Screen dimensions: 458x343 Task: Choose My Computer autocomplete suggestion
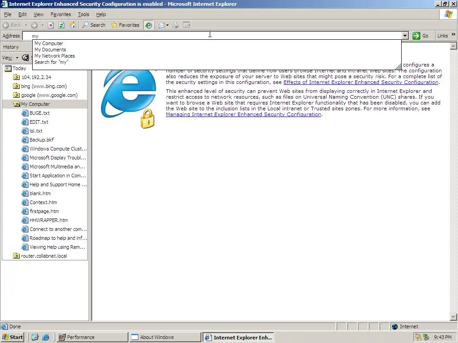click(x=49, y=43)
